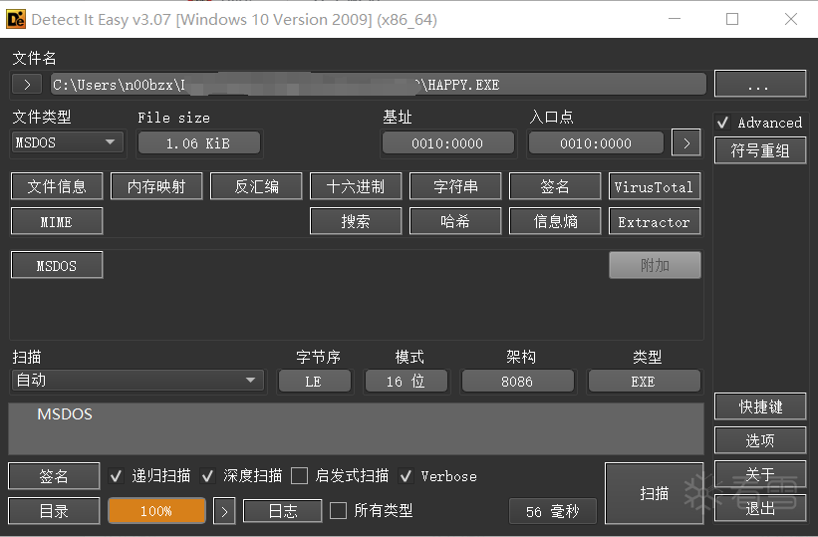The height and width of the screenshot is (537, 818).
Task: Click the 1.06 KiB file size field
Action: pyautogui.click(x=198, y=143)
